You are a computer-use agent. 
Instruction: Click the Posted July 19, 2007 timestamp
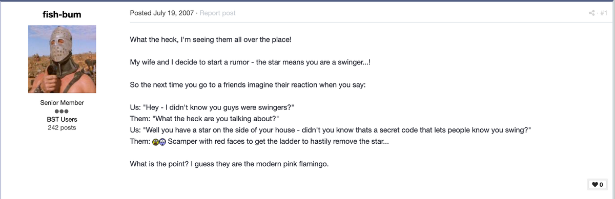click(x=161, y=13)
